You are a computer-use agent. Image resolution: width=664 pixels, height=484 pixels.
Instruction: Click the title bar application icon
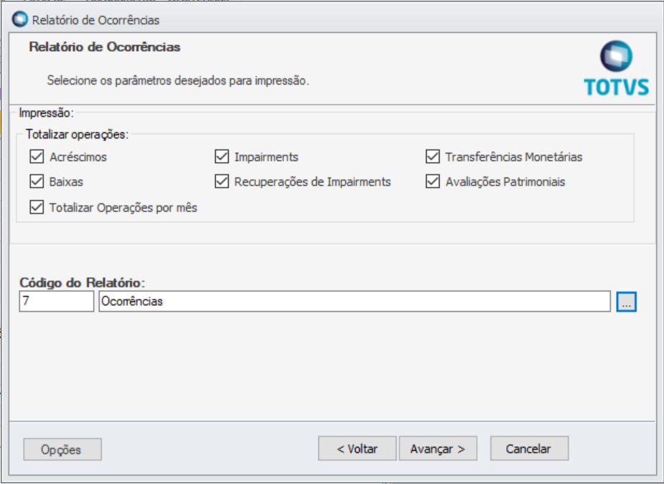(19, 19)
